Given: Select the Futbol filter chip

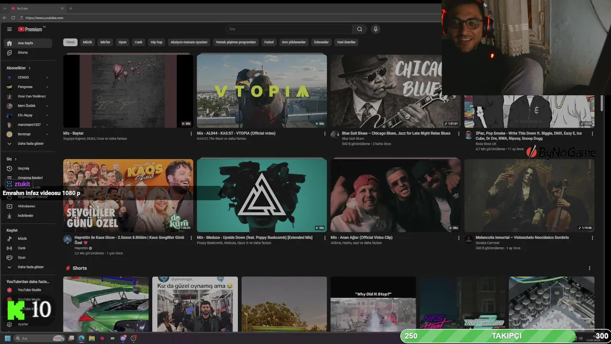Looking at the screenshot, I should pyautogui.click(x=269, y=42).
